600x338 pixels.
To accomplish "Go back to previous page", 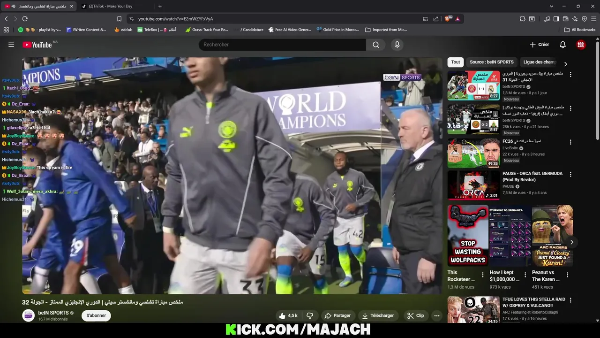I will [6, 19].
